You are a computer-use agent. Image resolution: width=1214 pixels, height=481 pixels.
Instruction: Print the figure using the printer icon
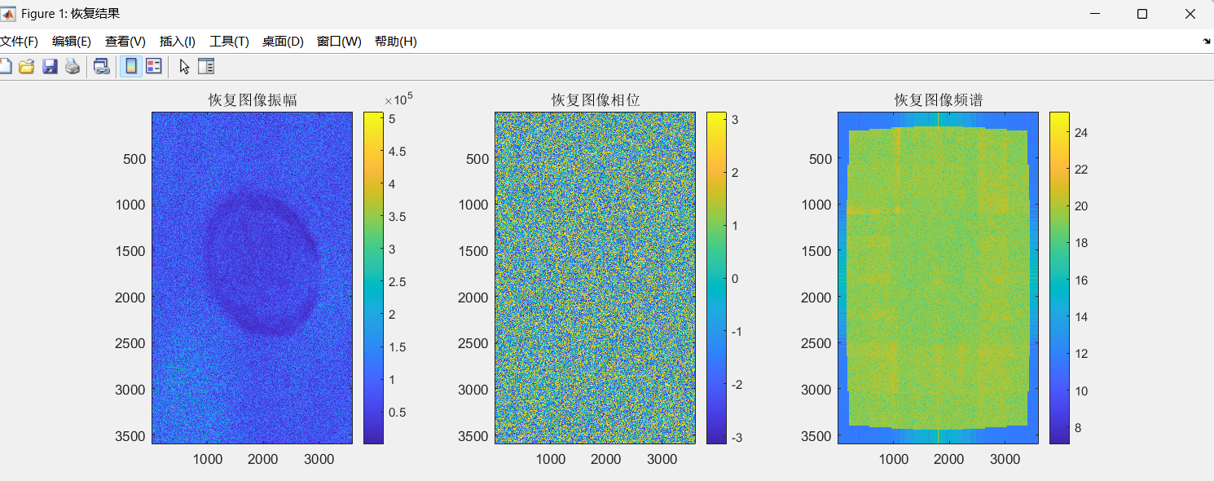[73, 67]
